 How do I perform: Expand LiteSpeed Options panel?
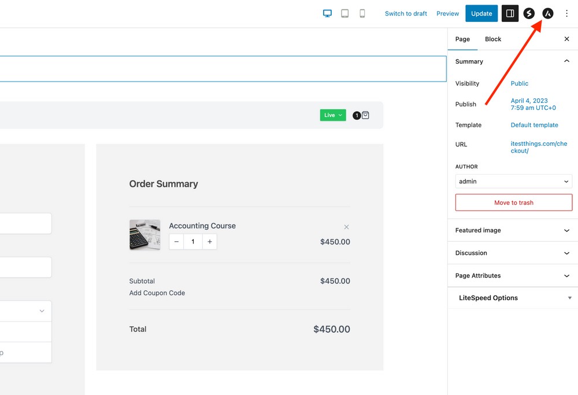(513, 298)
